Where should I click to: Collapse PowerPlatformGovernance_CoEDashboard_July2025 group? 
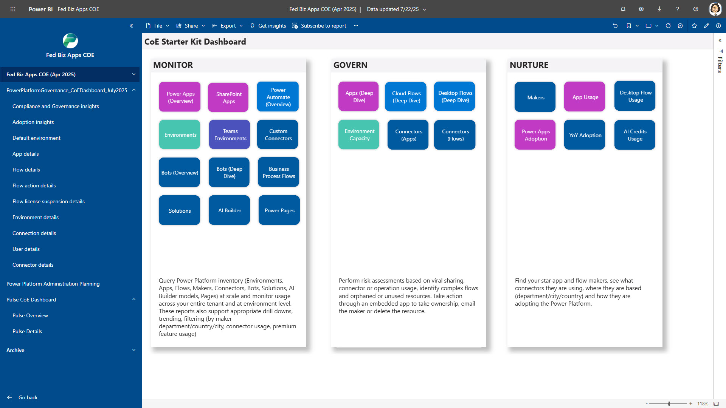point(134,90)
